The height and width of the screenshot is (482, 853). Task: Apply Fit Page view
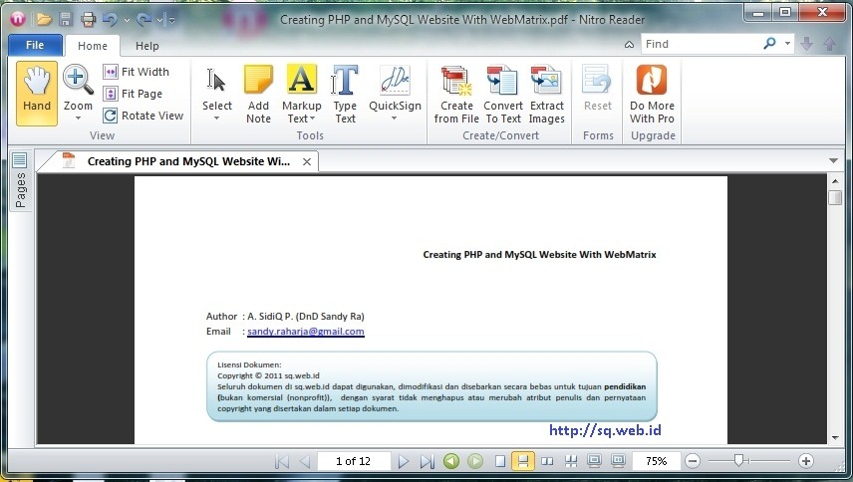[133, 94]
